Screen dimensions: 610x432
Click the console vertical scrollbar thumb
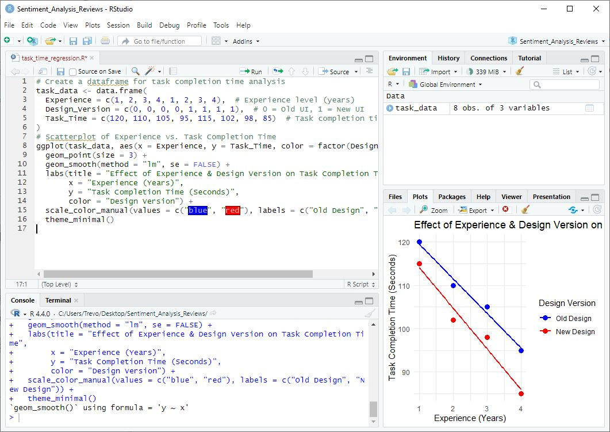tap(373, 409)
